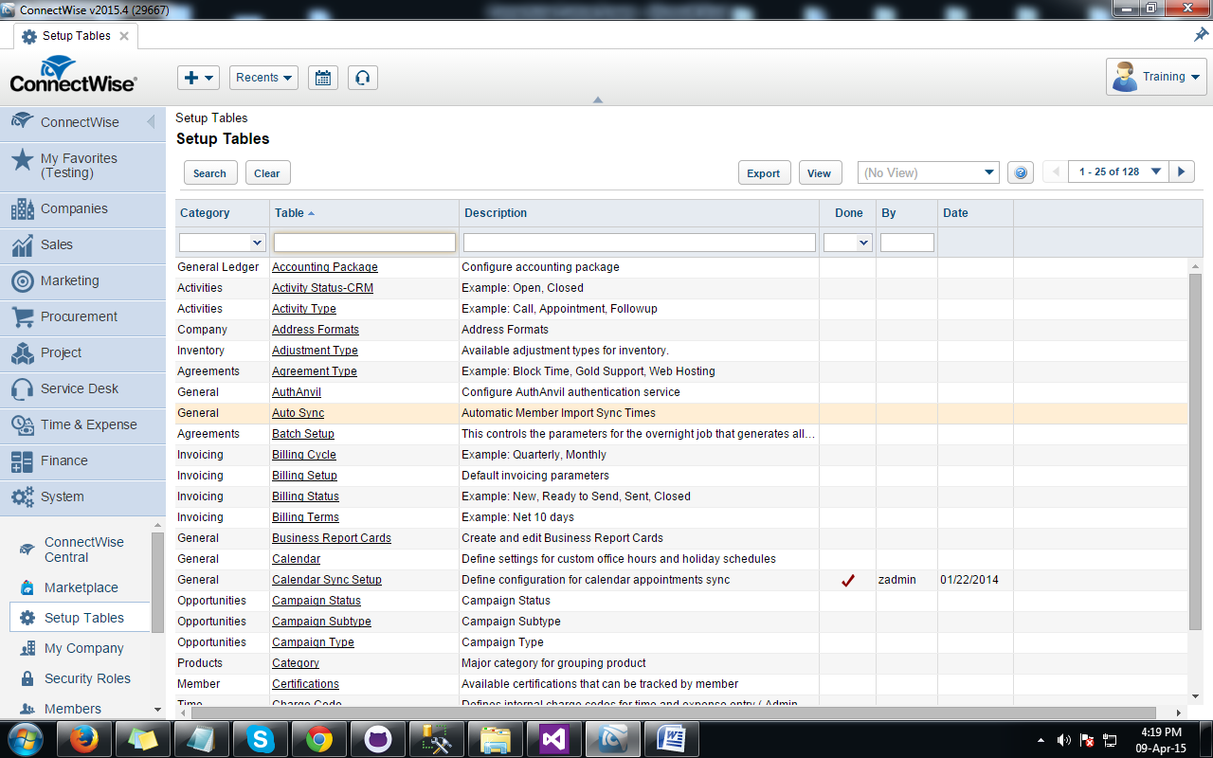Open the plus (New) dropdown menu

coord(198,78)
